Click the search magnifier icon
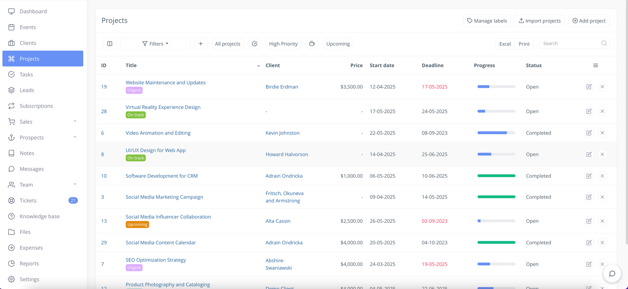628x289 pixels. pyautogui.click(x=604, y=44)
